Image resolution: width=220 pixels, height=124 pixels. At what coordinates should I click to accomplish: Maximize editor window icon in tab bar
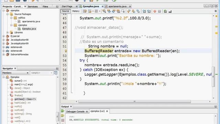pos(216,6)
